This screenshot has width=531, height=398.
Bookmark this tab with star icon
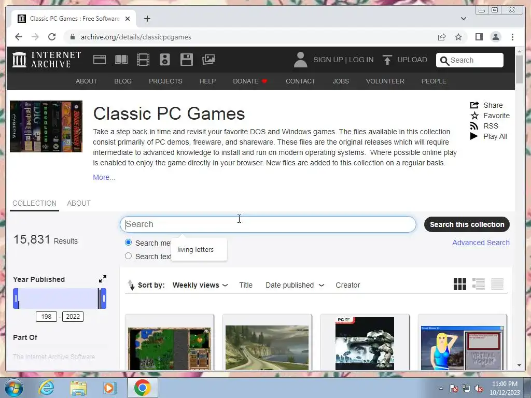tap(458, 37)
